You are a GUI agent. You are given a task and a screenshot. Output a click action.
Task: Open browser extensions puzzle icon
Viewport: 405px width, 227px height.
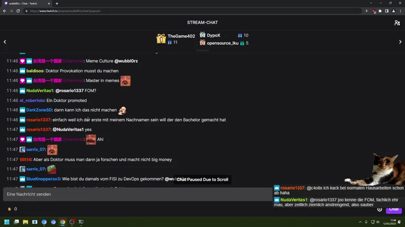[x=380, y=11]
